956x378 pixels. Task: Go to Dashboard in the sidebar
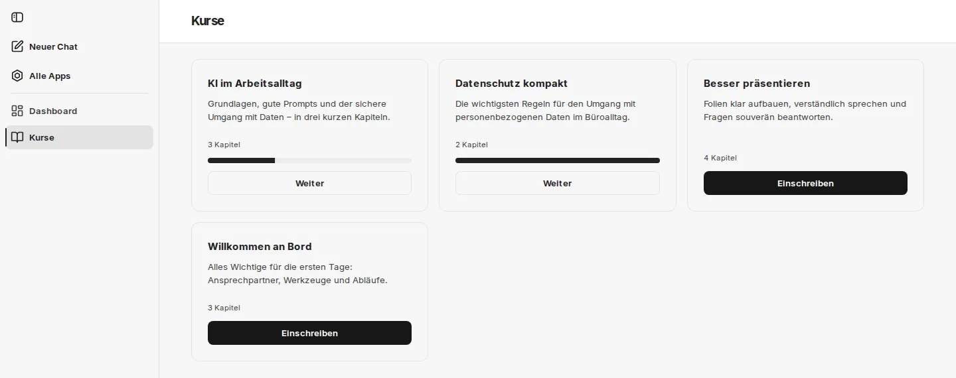point(80,111)
